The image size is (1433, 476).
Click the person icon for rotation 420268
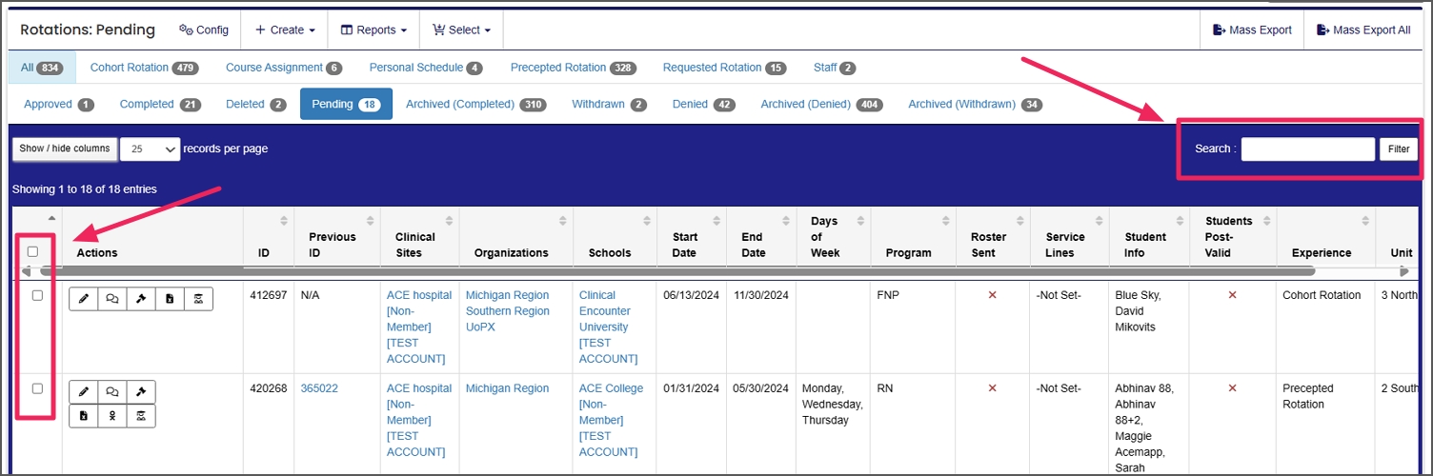tap(112, 416)
